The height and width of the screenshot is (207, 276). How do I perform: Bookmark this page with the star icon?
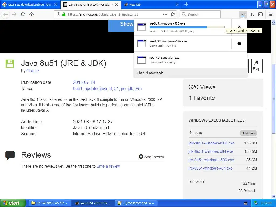173,15
